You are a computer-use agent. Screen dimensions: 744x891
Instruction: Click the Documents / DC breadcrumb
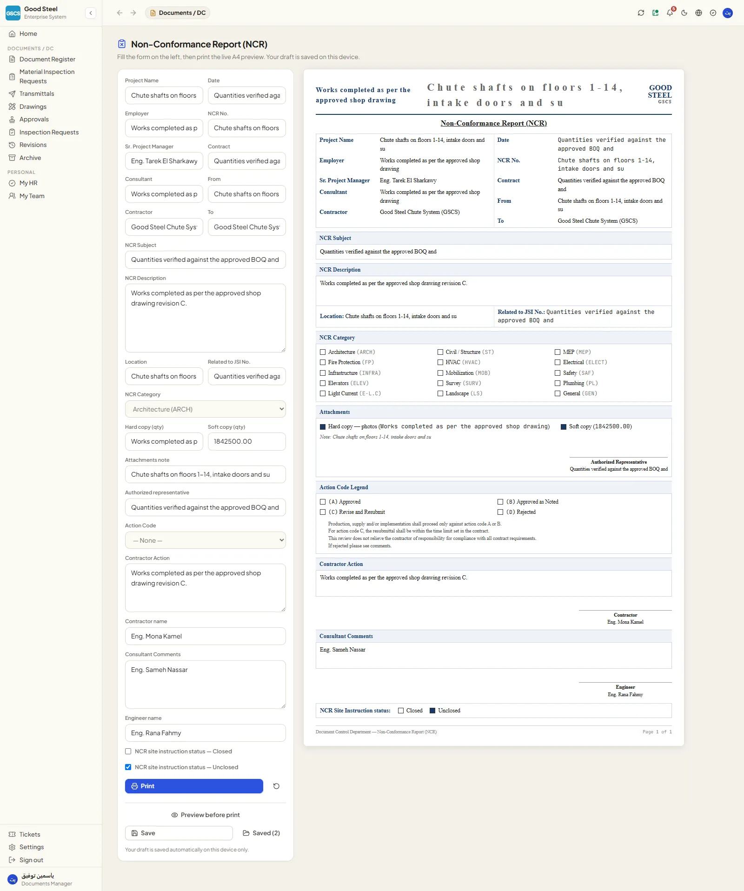click(x=178, y=13)
